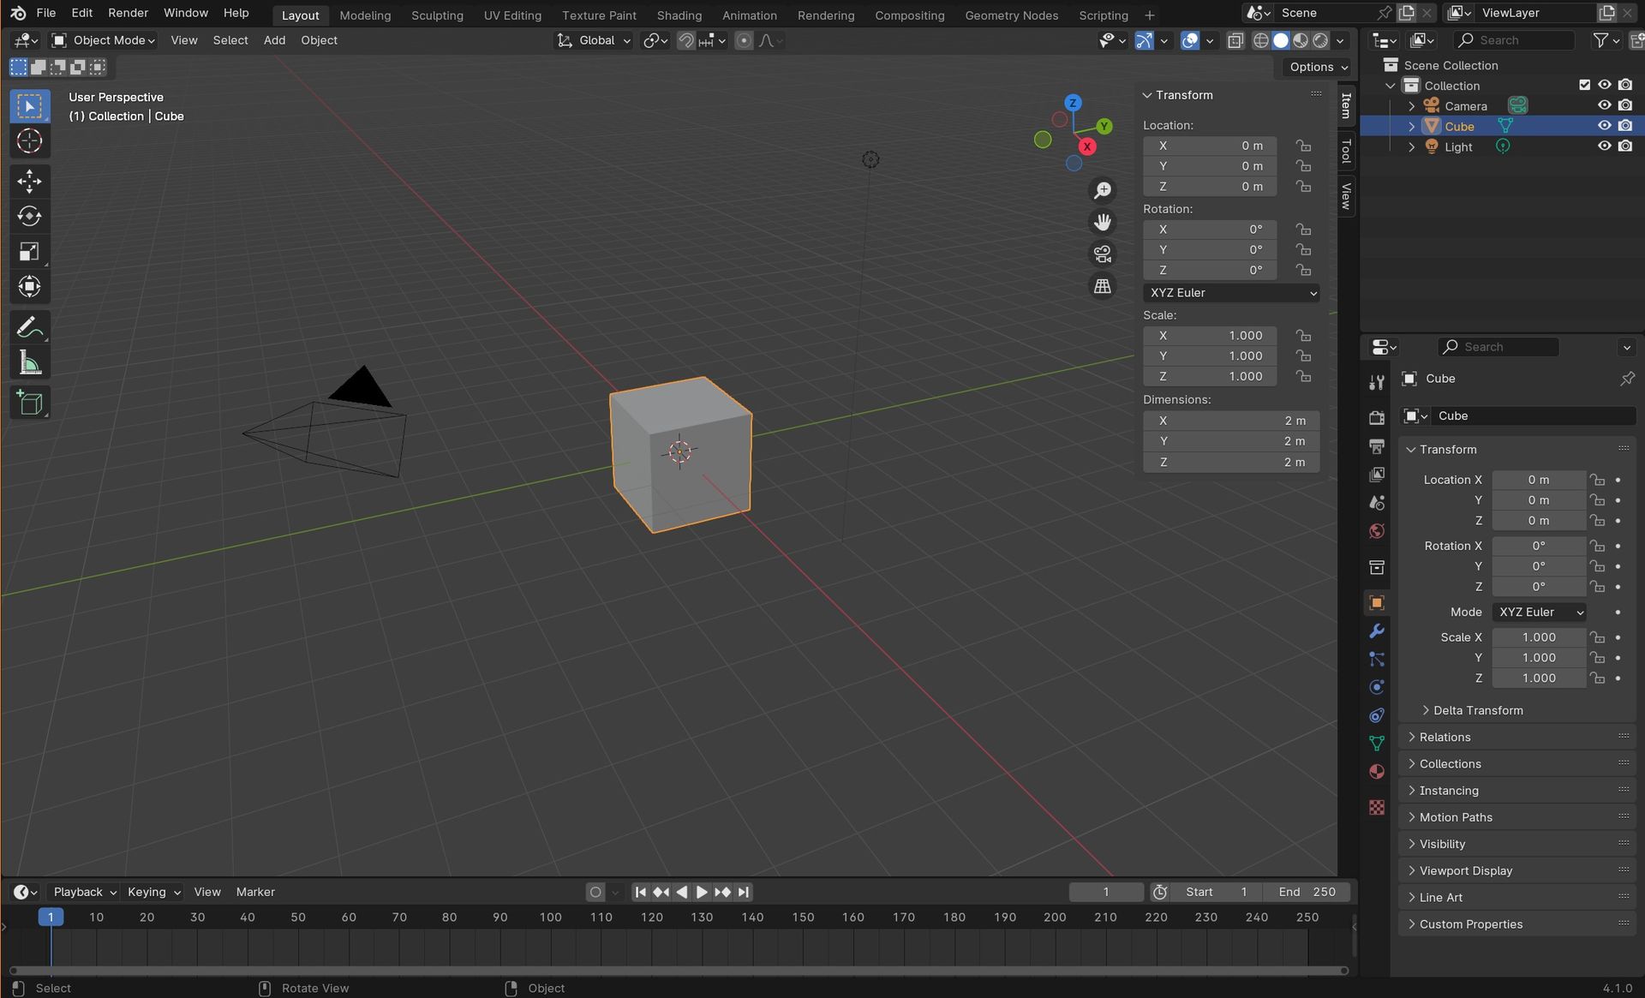
Task: Select the Annotate tool
Action: pyautogui.click(x=29, y=327)
